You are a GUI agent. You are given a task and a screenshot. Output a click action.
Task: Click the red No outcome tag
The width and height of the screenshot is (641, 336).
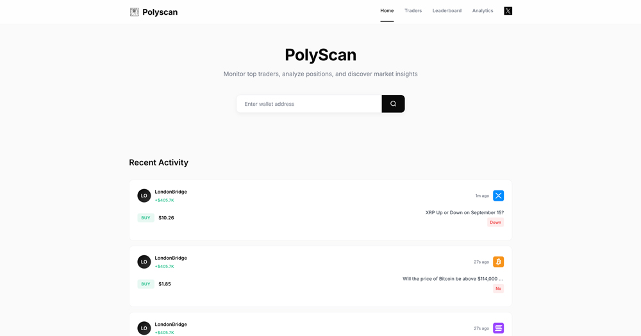pos(498,289)
